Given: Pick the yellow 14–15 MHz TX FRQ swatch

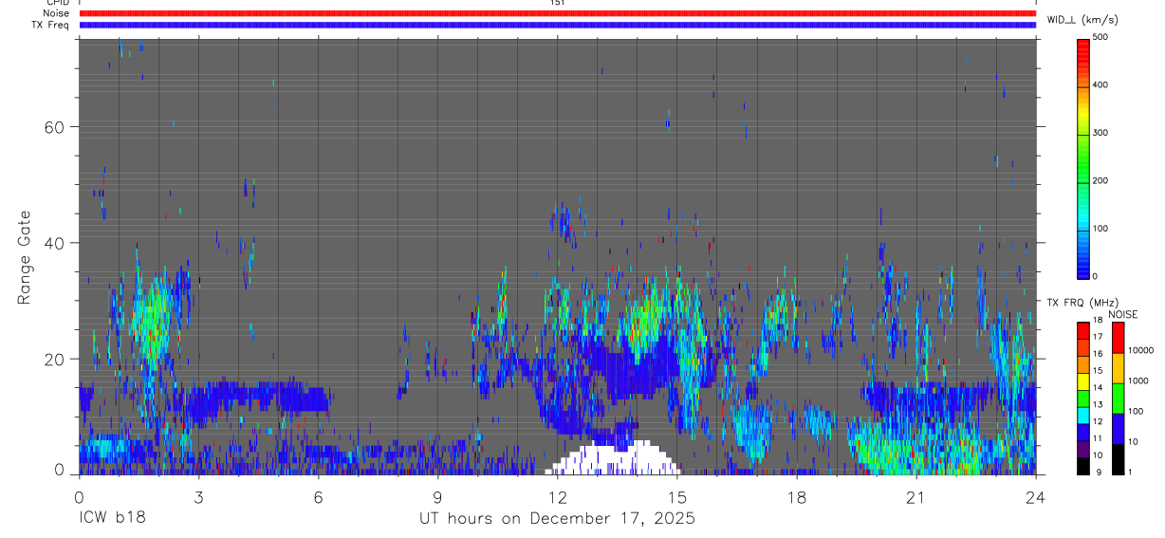Looking at the screenshot, I should point(1082,380).
